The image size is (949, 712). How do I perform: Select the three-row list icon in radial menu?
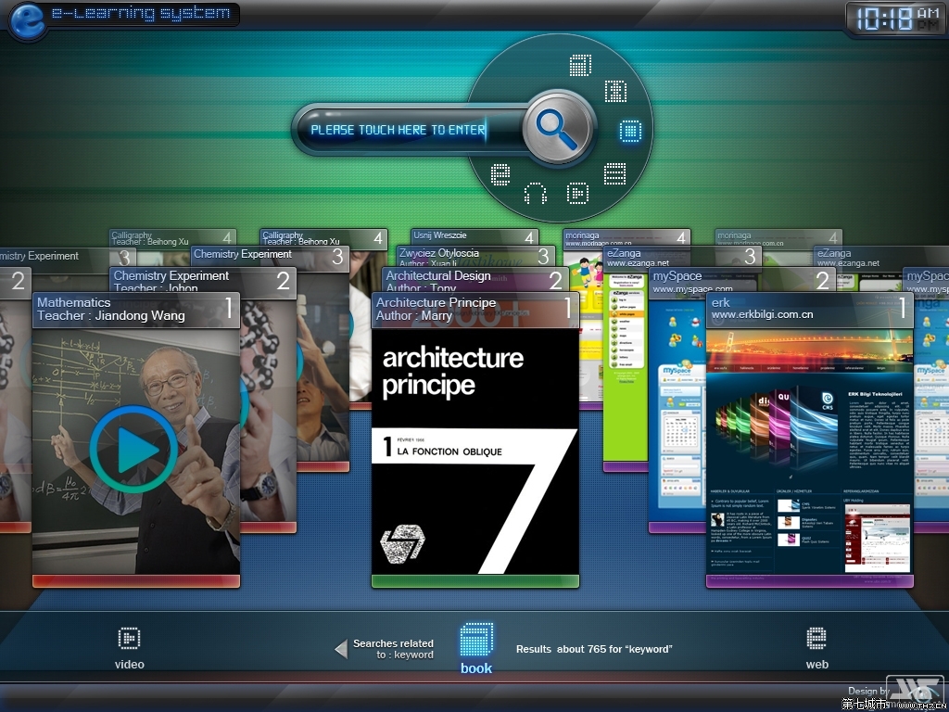[614, 173]
